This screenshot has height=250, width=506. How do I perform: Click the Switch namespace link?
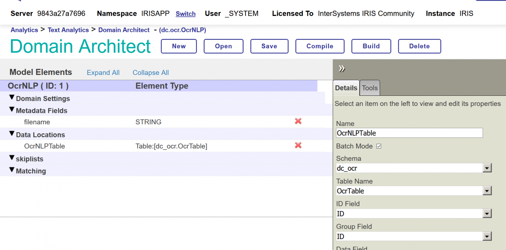click(x=186, y=14)
